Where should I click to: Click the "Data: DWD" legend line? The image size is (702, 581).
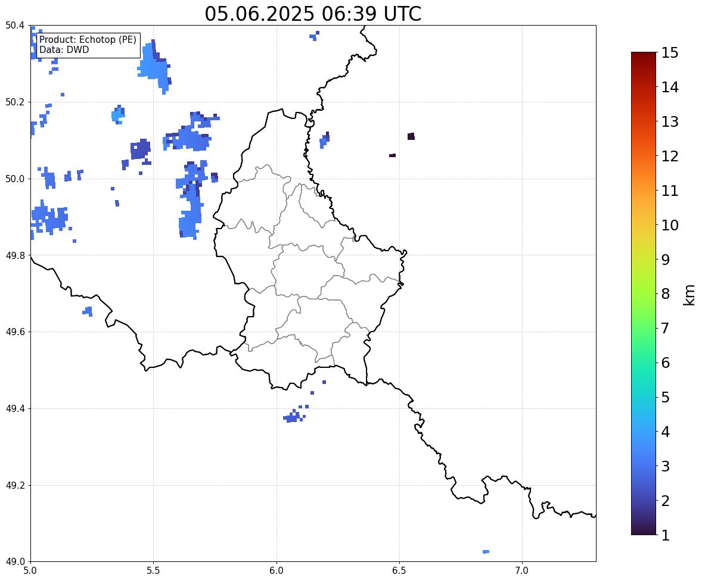64,49
